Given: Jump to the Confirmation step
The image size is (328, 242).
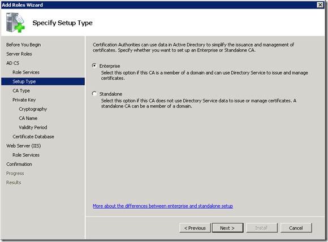Looking at the screenshot, I should [19, 164].
